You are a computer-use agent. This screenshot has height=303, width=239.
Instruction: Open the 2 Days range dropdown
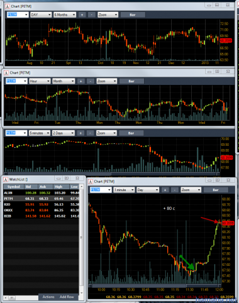coord(64,133)
